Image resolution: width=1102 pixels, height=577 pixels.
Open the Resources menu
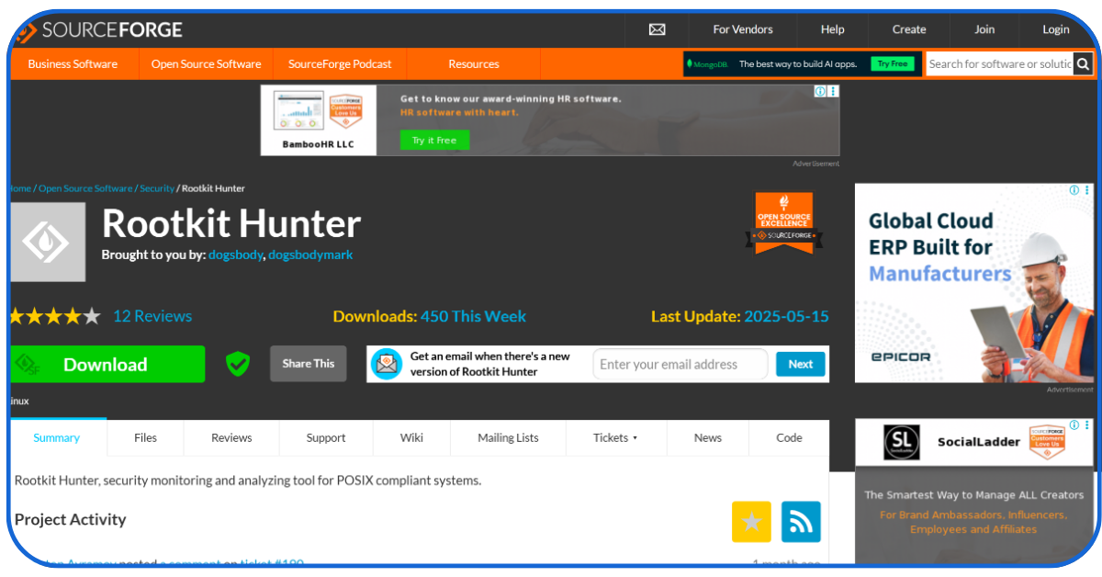[474, 64]
